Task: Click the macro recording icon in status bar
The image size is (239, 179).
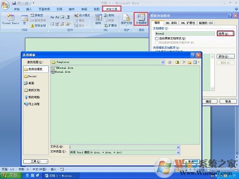Action: 62,169
